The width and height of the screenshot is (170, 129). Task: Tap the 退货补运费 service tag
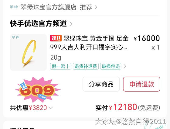click(x=86, y=66)
